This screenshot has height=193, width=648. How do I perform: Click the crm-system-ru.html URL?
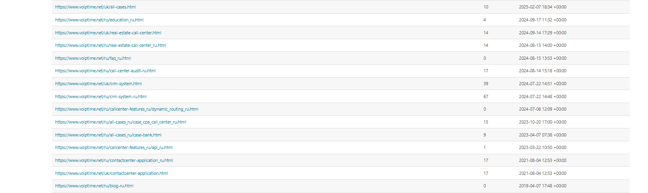pos(101,96)
